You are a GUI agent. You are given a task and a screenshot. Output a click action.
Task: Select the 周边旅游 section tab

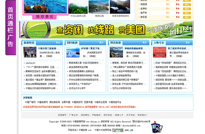tap(116, 43)
